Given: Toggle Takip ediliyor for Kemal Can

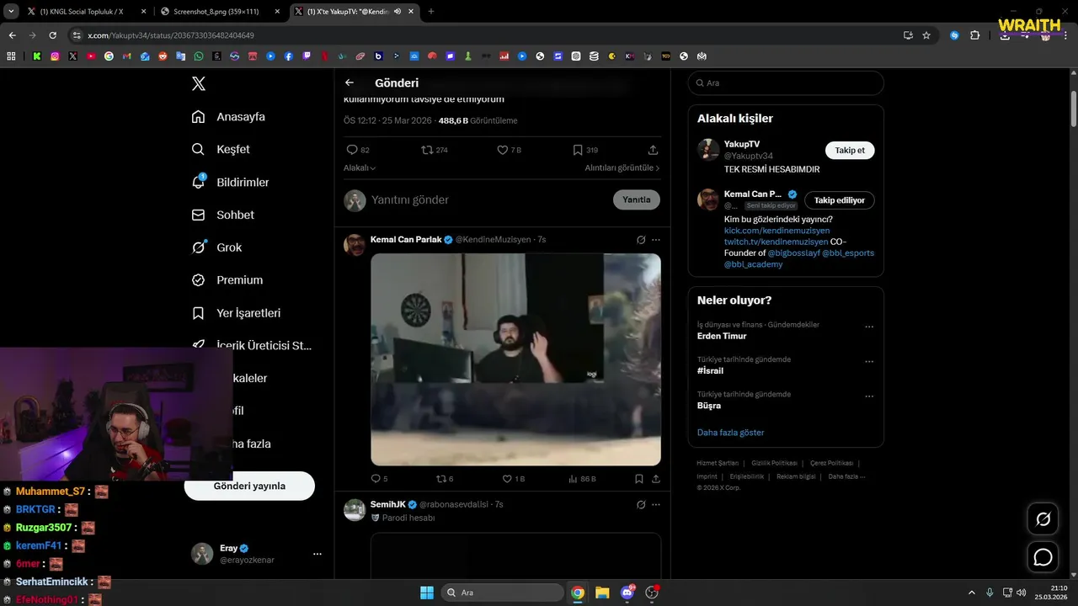Looking at the screenshot, I should coord(840,200).
